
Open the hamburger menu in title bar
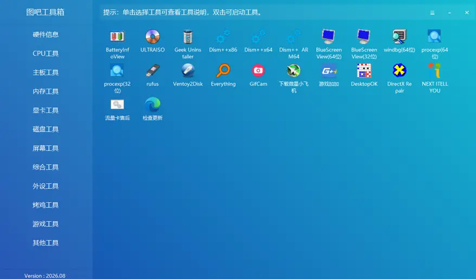click(432, 13)
